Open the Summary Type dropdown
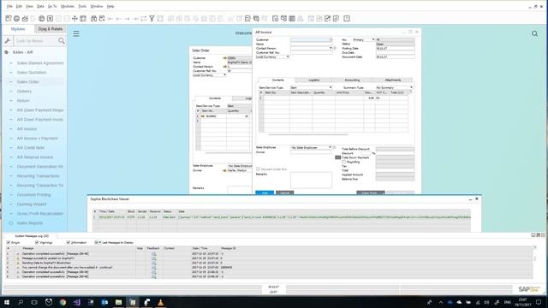 pos(411,87)
